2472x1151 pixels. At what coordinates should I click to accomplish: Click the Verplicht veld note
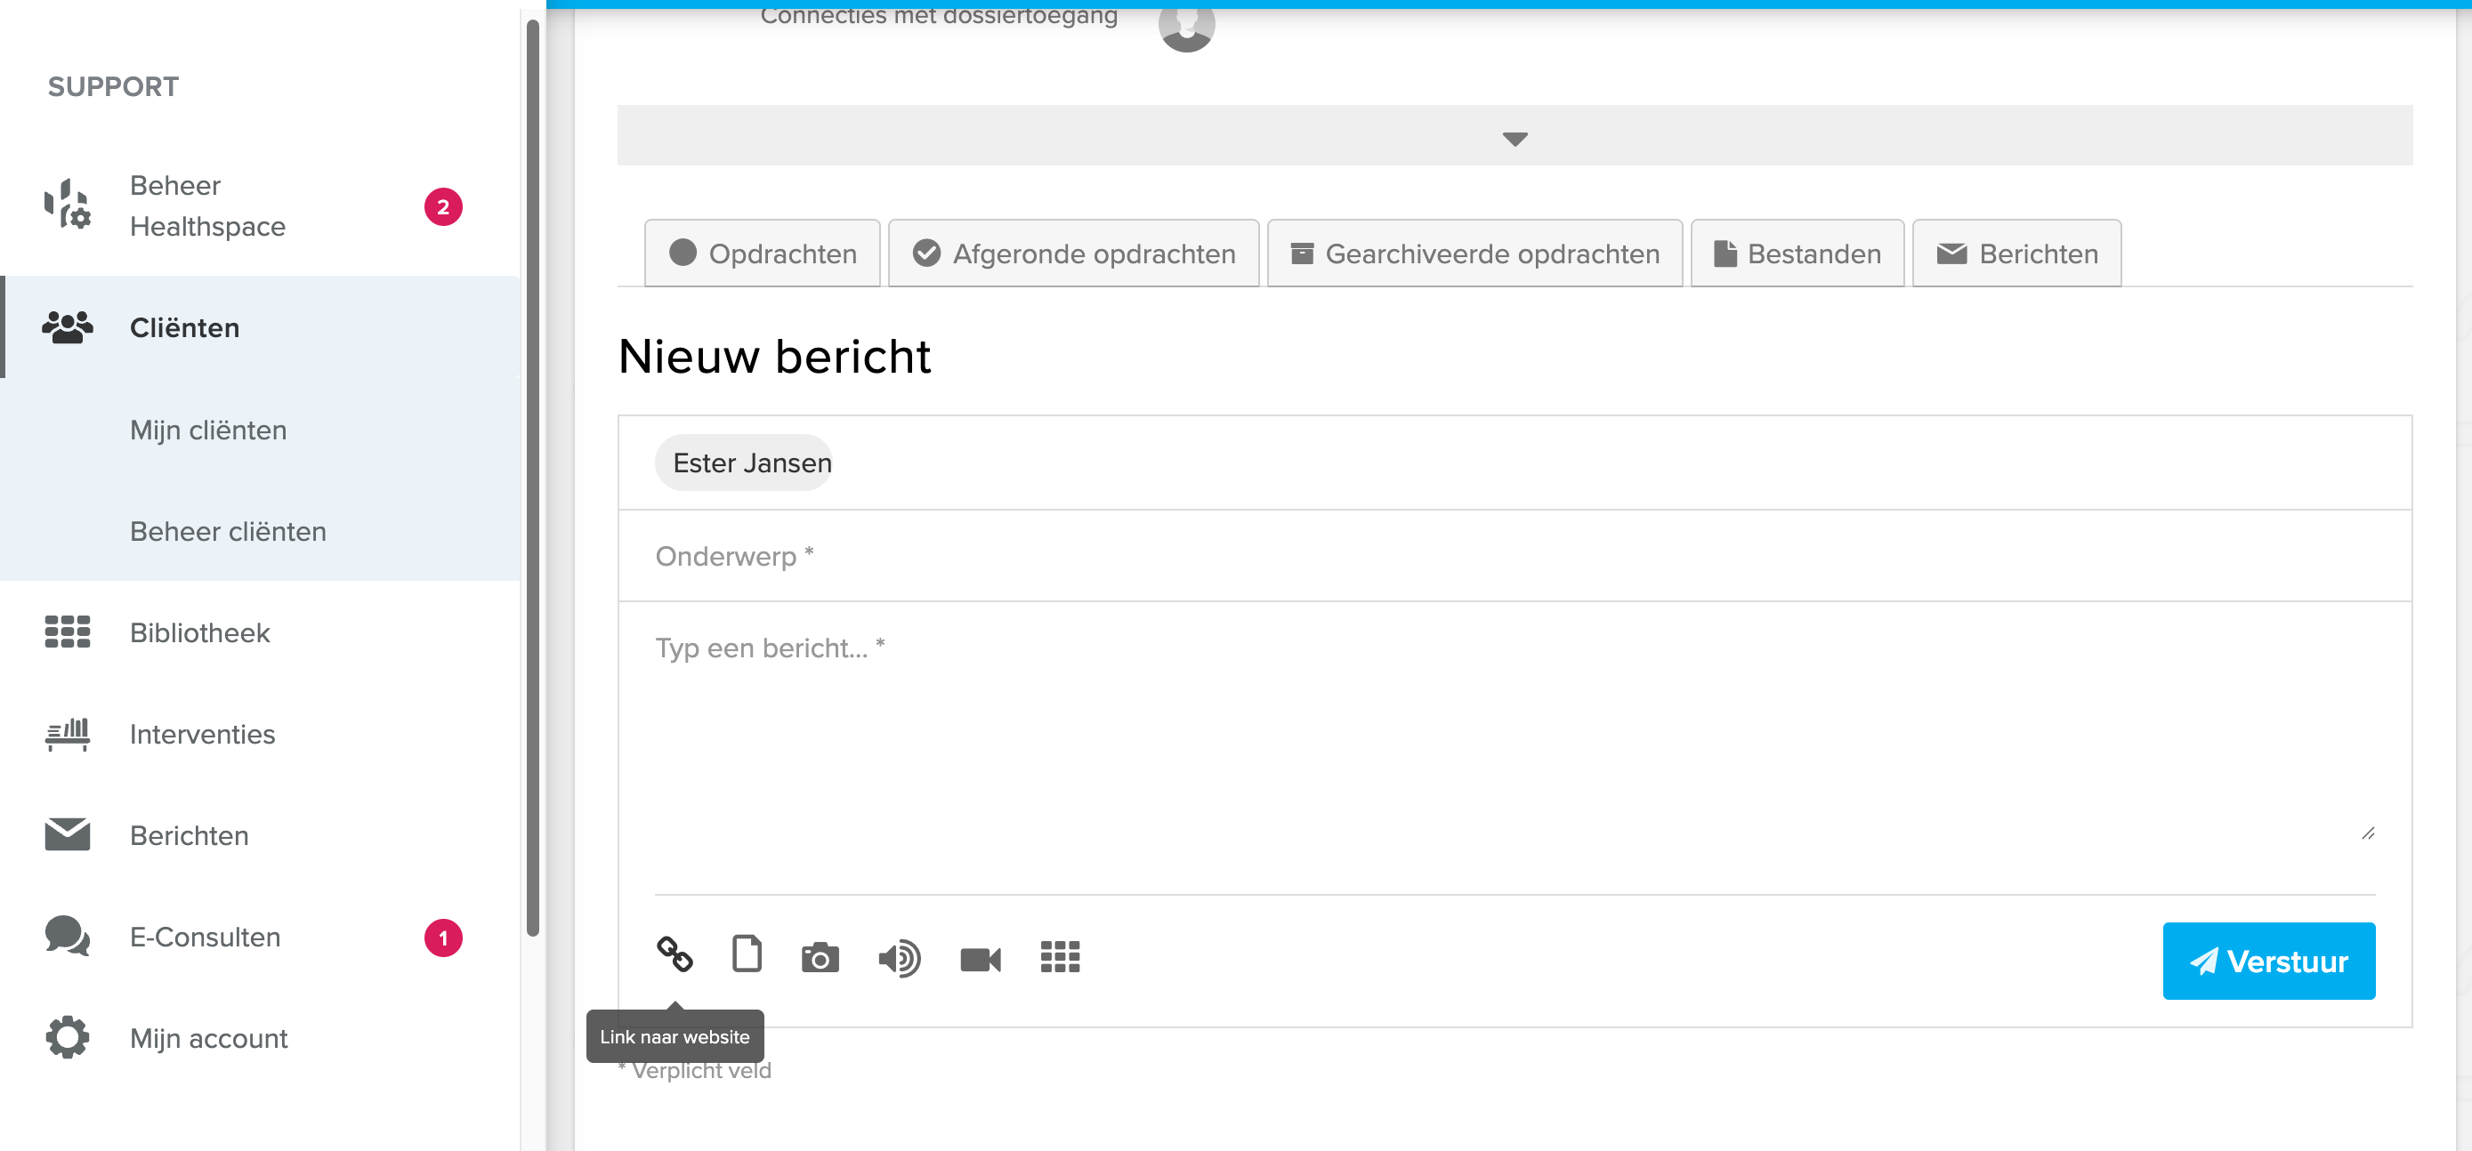click(x=695, y=1070)
